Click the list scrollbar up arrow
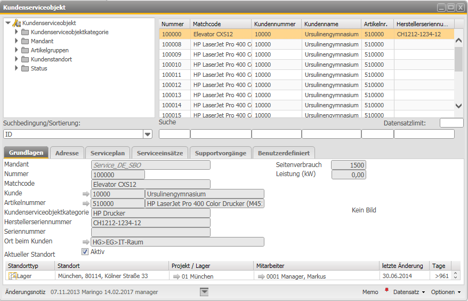The height and width of the screenshot is (301, 468). (458, 41)
